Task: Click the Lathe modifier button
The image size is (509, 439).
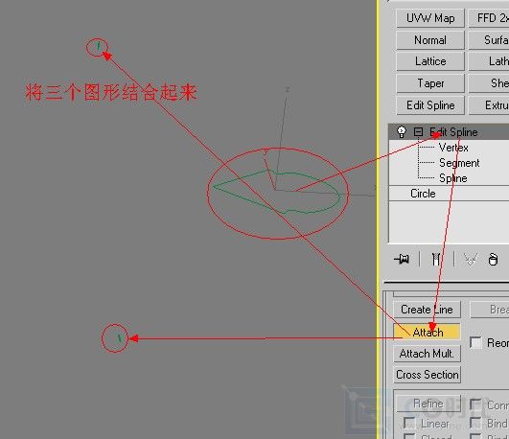Action: (x=489, y=61)
